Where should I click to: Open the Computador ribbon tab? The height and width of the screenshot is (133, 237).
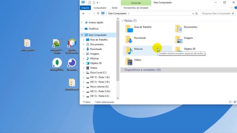coord(100,8)
